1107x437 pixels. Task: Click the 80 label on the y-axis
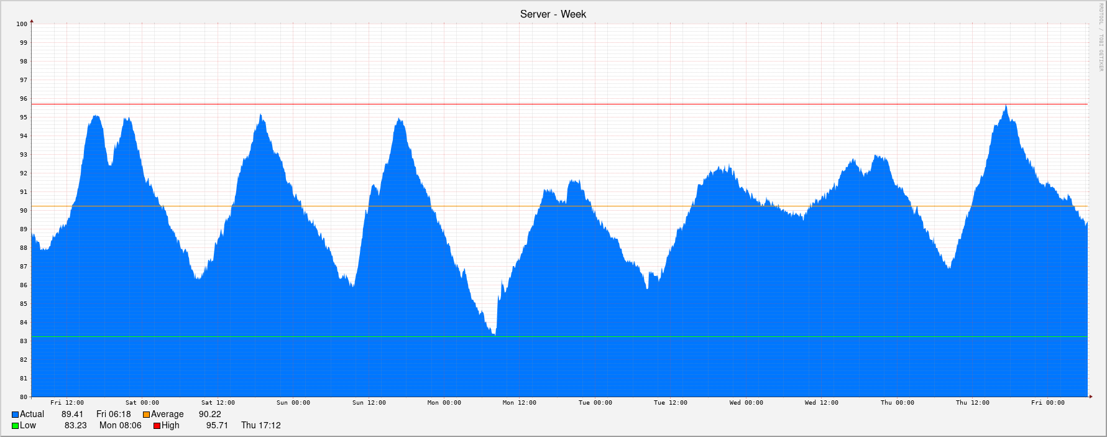point(23,397)
